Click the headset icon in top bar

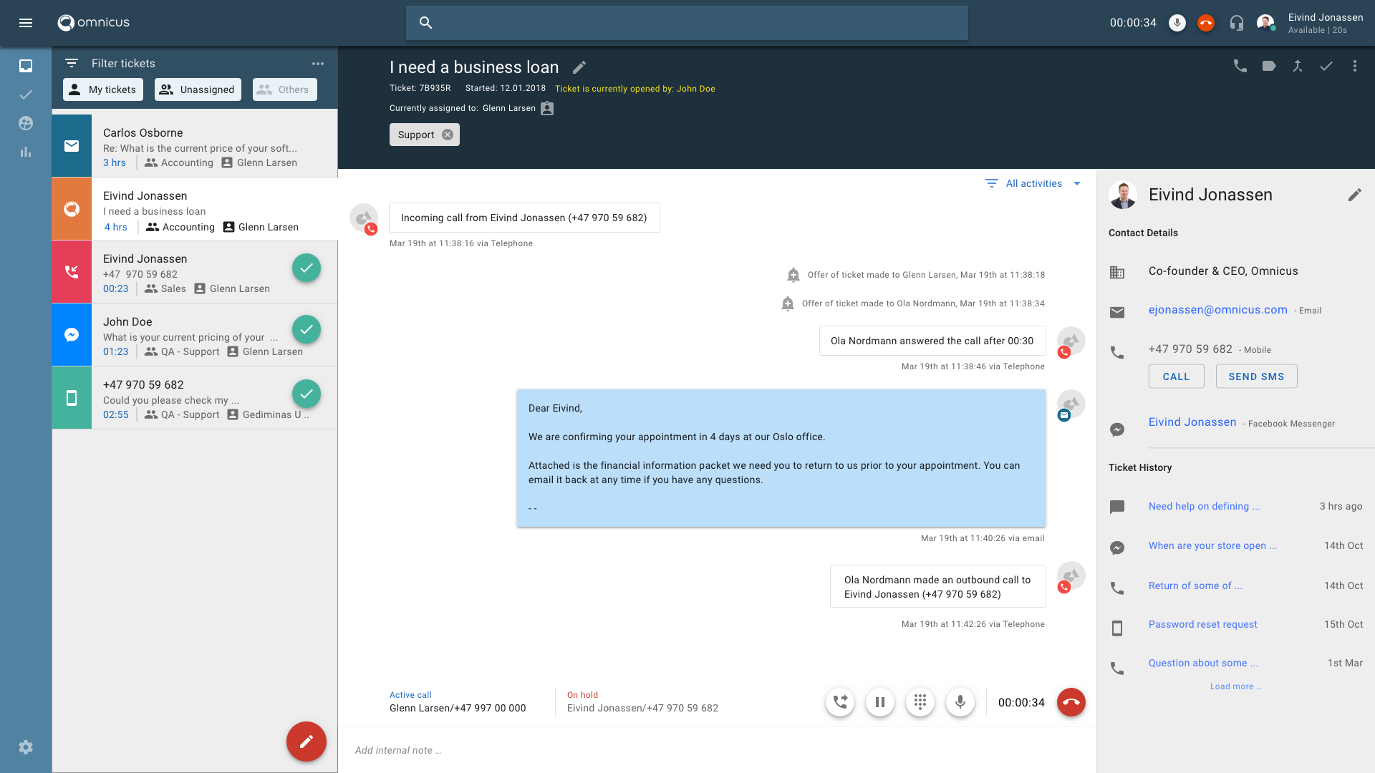coord(1237,23)
